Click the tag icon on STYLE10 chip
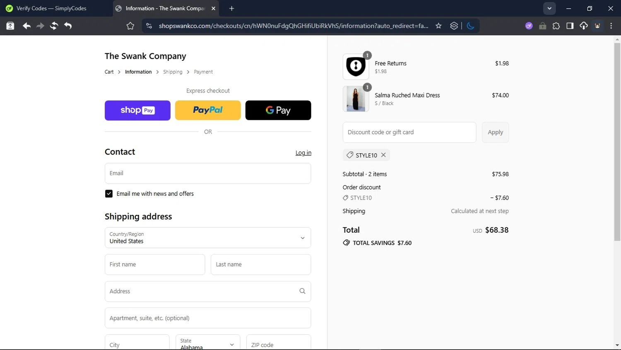The height and width of the screenshot is (350, 621). click(x=350, y=155)
